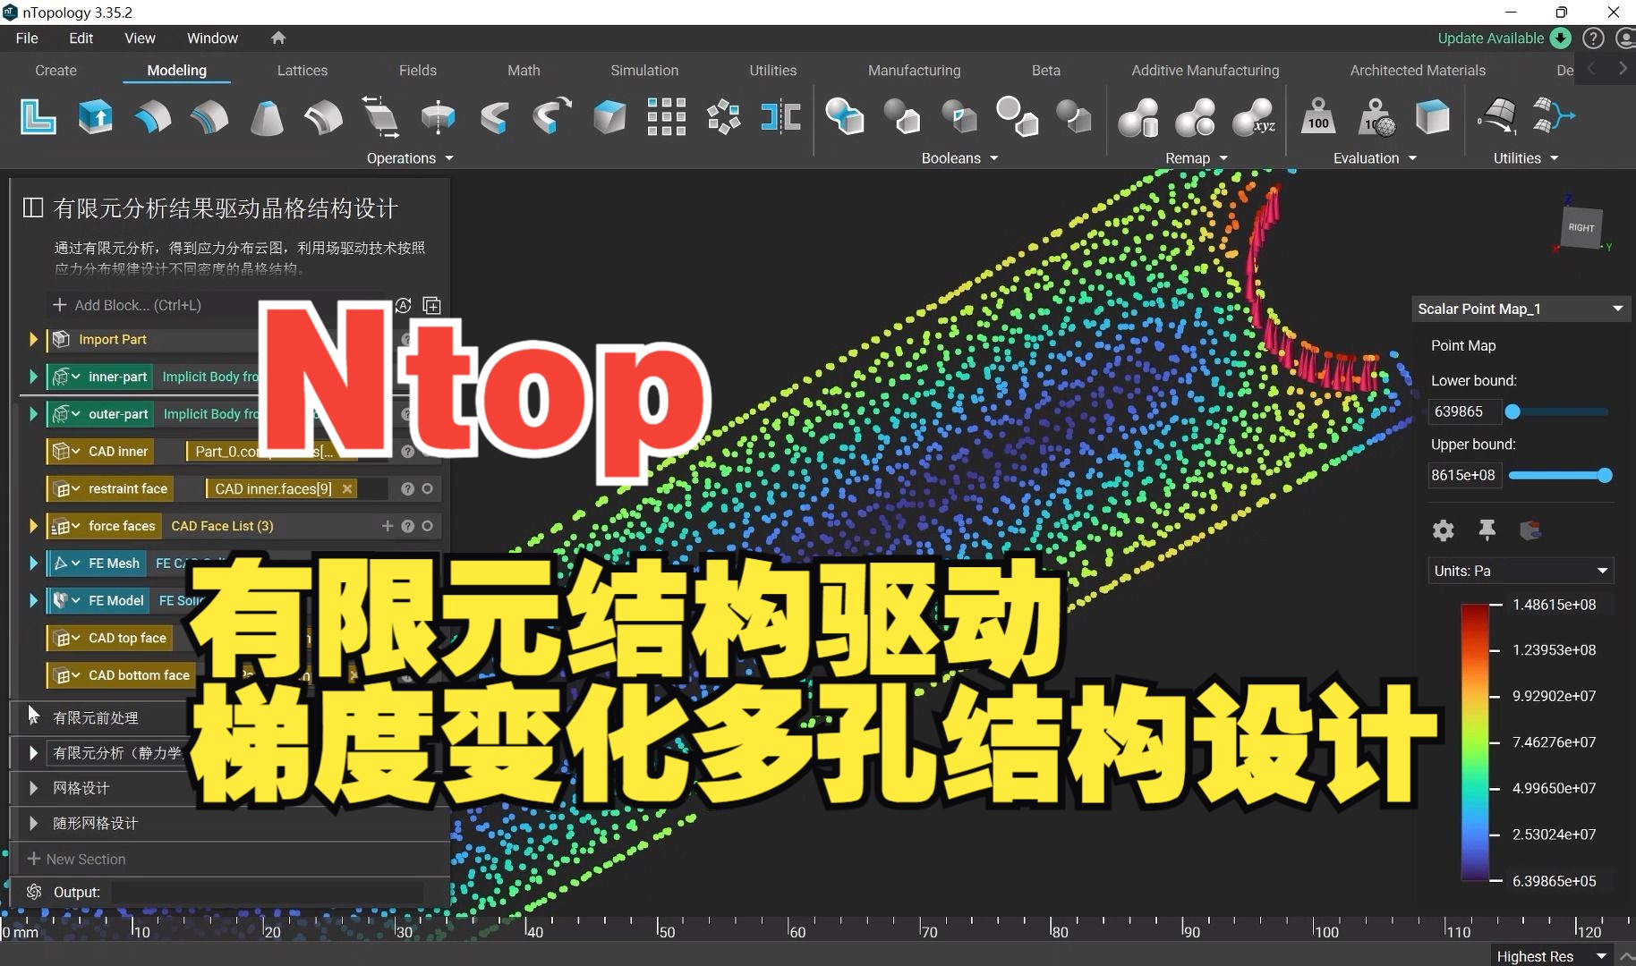
Task: Select the Boolean Union icon
Action: tap(845, 117)
